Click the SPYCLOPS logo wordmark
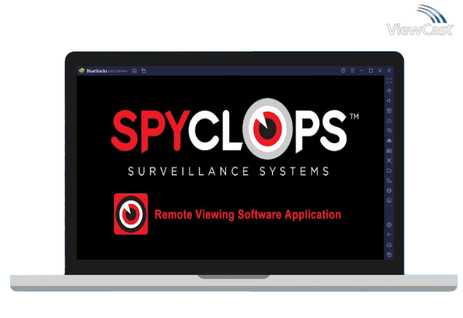 pos(235,129)
